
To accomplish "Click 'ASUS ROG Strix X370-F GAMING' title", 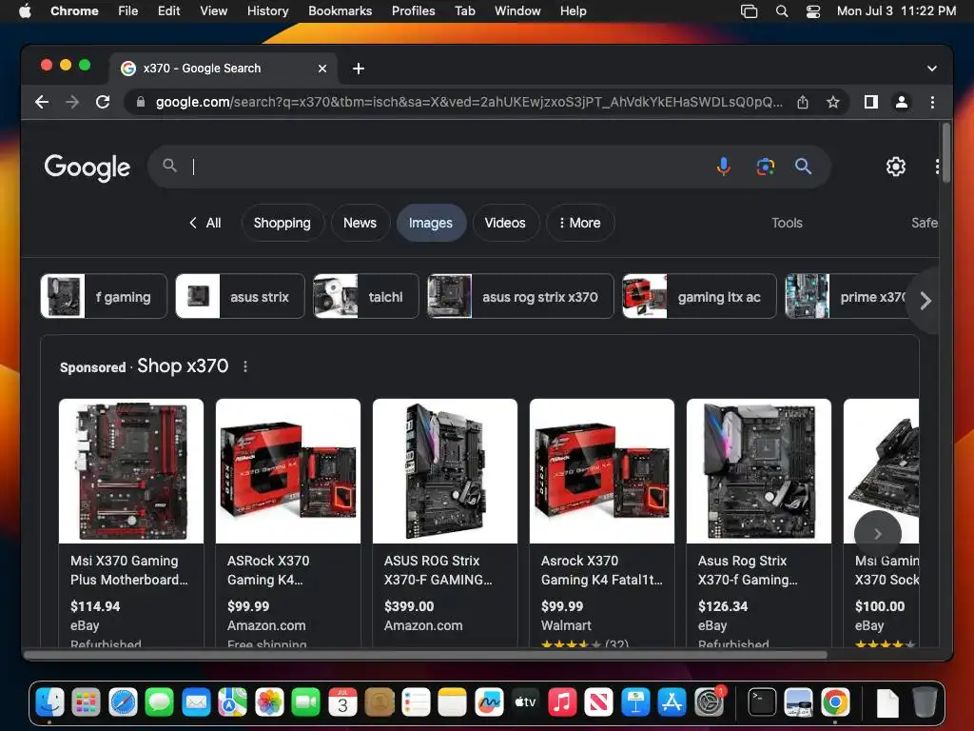I will (438, 570).
